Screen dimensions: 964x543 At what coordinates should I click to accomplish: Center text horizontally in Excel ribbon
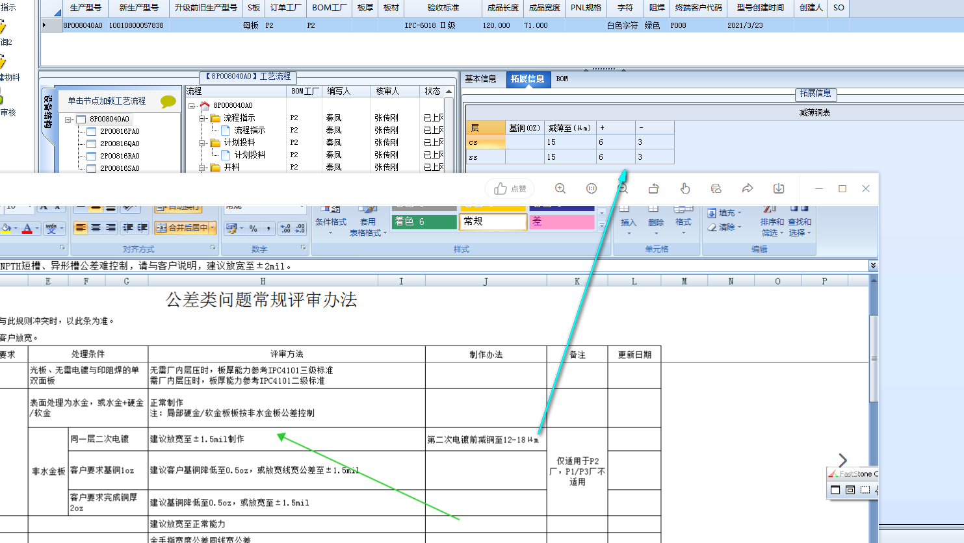click(96, 228)
